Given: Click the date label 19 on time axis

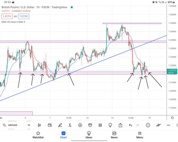Looking at the screenshot, I should coord(149,118).
